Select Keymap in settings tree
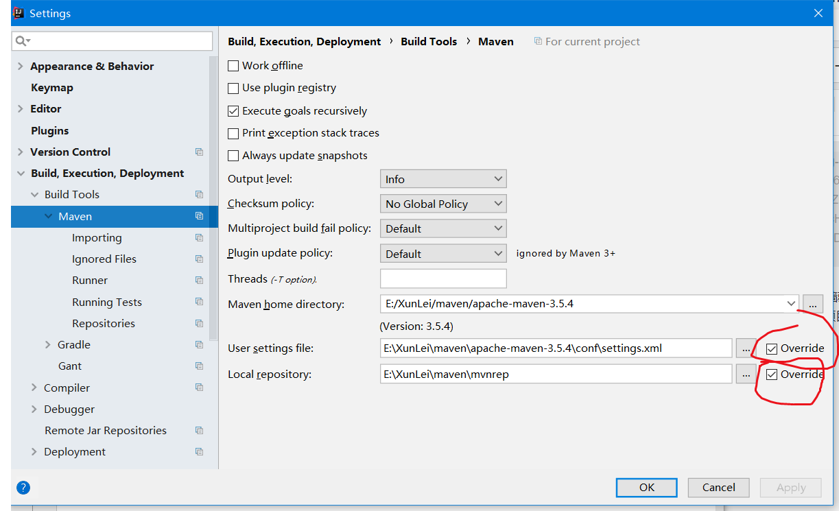This screenshot has height=511, width=839. point(52,88)
